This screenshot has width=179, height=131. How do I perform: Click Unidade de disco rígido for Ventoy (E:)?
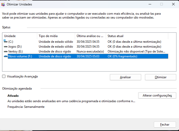point(55,51)
